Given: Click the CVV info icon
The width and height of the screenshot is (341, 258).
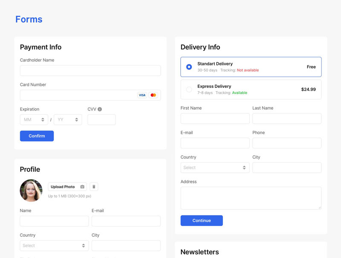Looking at the screenshot, I should [100, 109].
